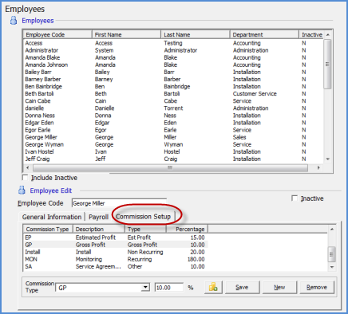The image size is (348, 314).
Task: Click the employee list scroll right arrow
Action: point(318,168)
